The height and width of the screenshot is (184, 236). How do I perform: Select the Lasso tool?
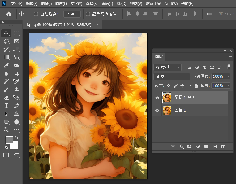pos(6,41)
